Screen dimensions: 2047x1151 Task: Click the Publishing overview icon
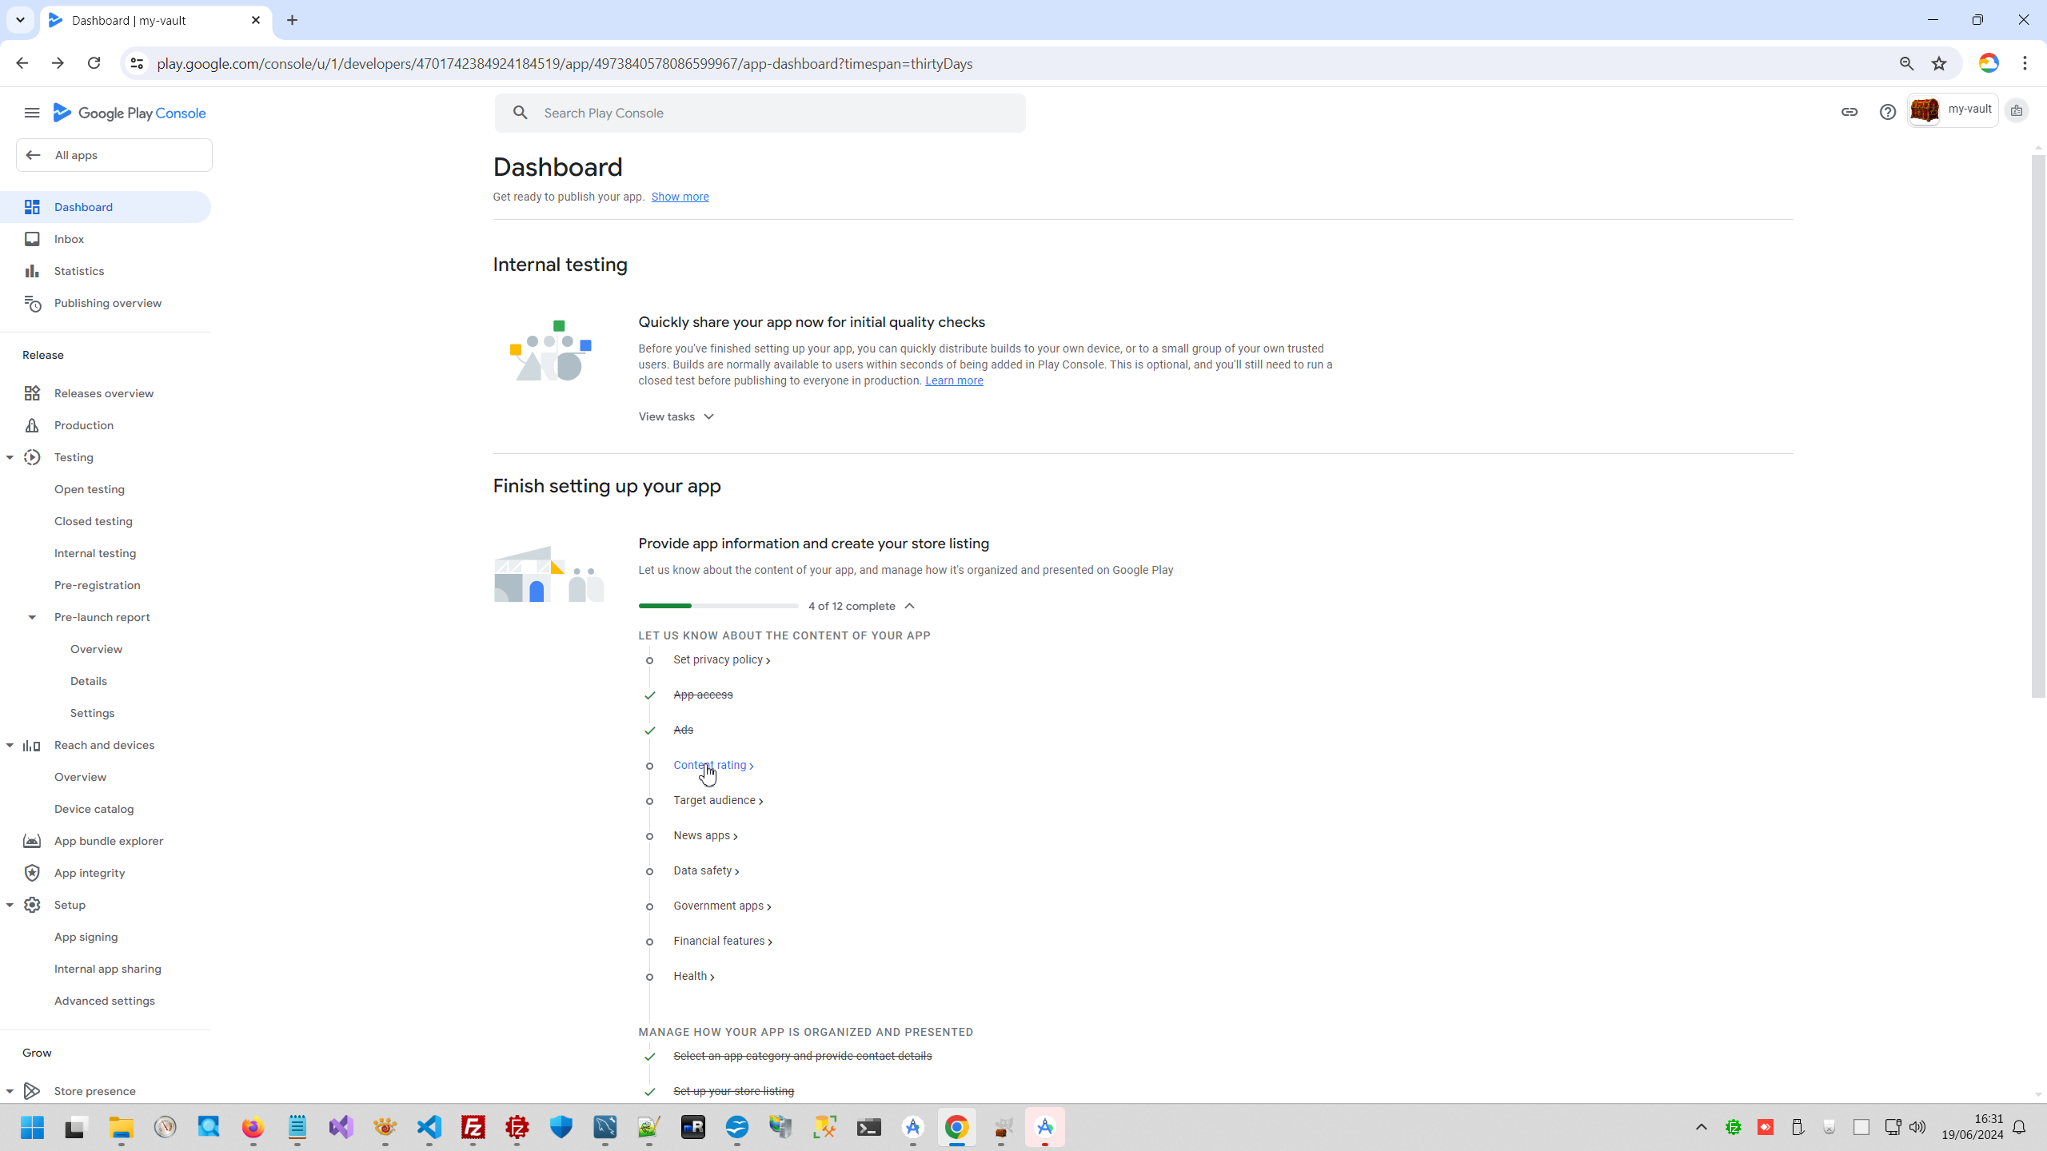coord(32,303)
